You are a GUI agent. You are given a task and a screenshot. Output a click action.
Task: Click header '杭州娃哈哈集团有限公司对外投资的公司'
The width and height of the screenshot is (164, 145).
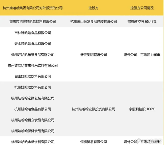33,8
